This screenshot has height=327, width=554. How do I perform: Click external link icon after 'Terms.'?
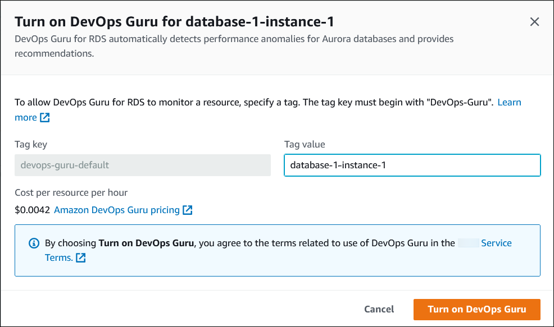81,258
